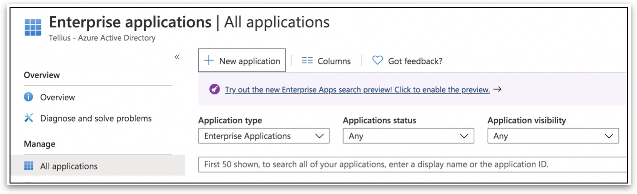Click the Columns list icon
This screenshot has width=637, height=194.
point(307,61)
